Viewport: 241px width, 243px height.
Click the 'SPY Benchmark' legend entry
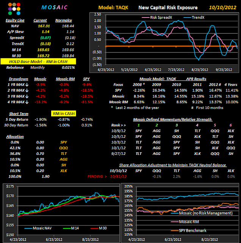189,230
